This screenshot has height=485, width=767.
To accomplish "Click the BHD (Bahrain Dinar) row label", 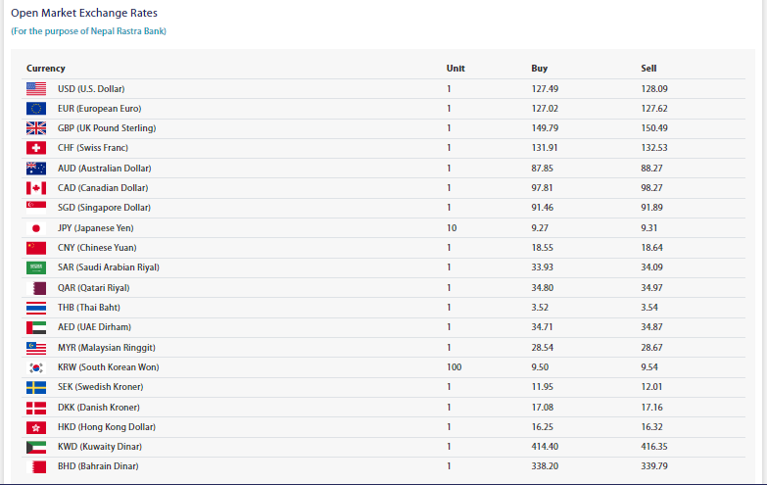I will 98,466.
